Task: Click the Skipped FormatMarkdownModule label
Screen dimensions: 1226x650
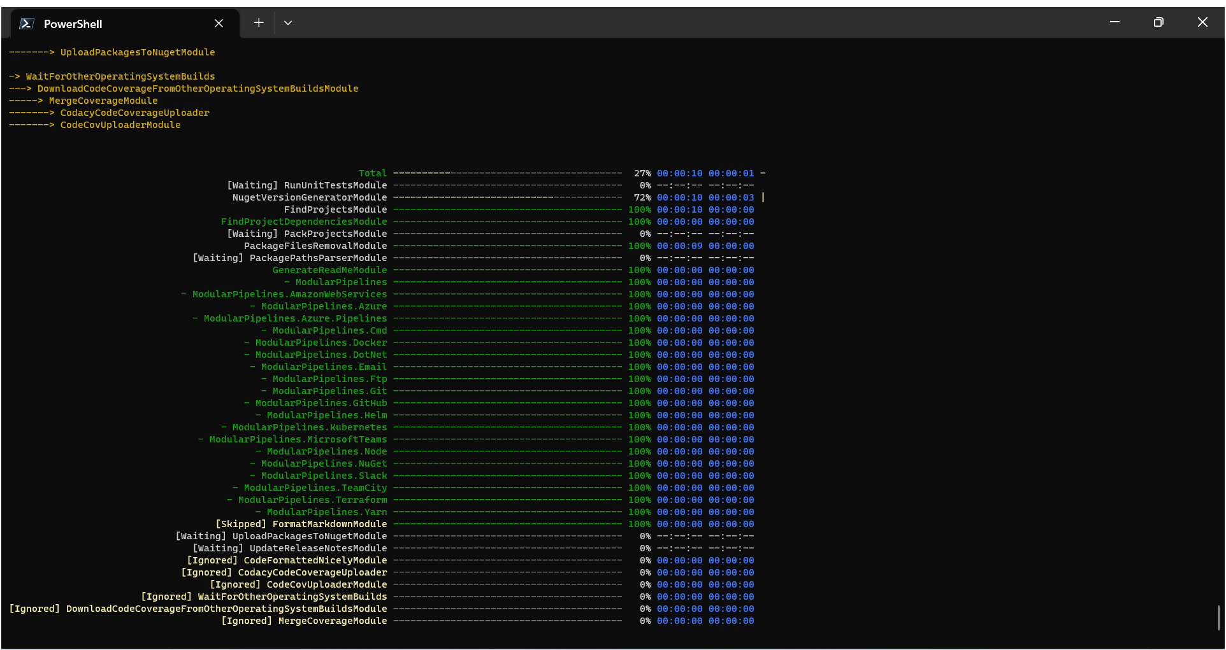Action: pos(301,524)
